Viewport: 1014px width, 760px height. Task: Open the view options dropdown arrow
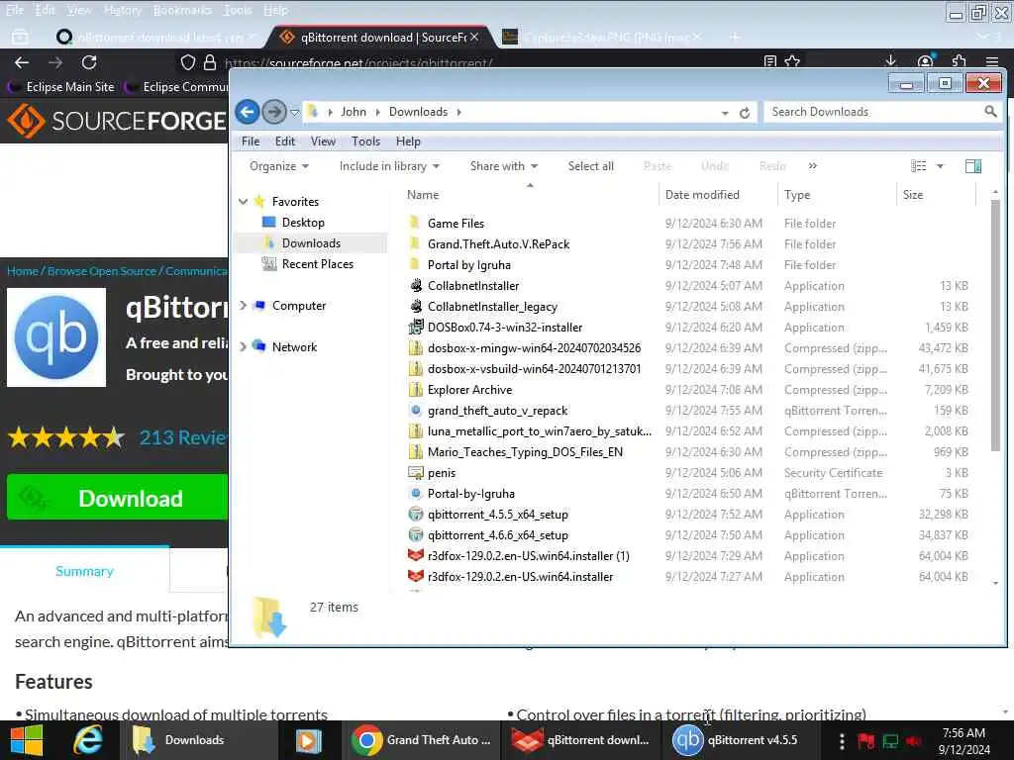click(940, 166)
